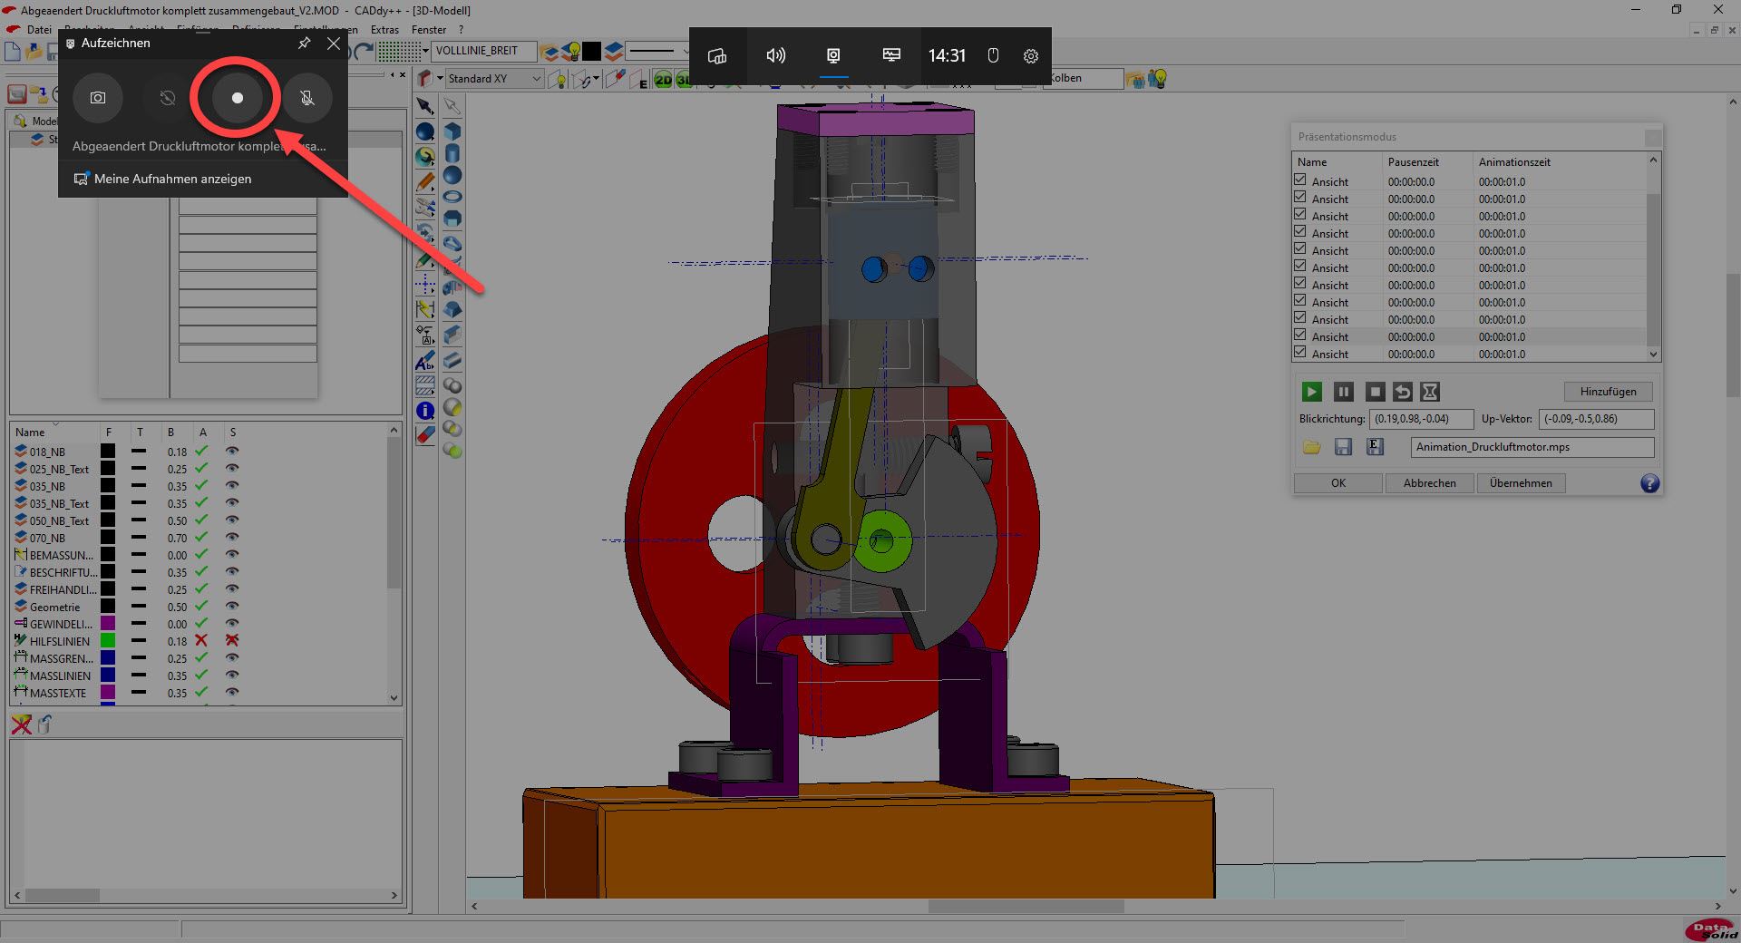
Task: Select the arrow selection tool
Action: 424,106
